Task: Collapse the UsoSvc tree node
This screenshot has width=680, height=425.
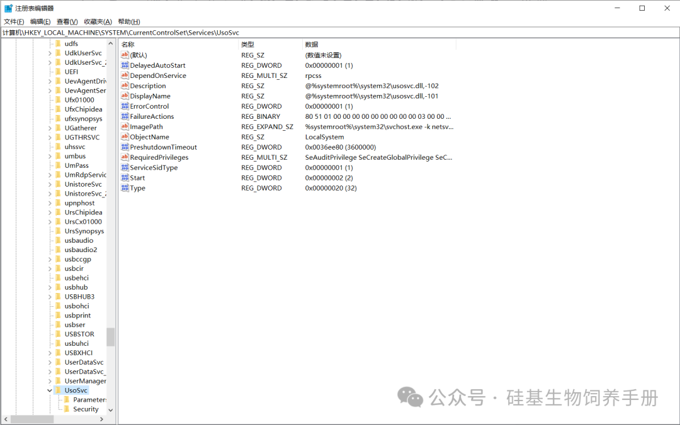Action: click(50, 390)
